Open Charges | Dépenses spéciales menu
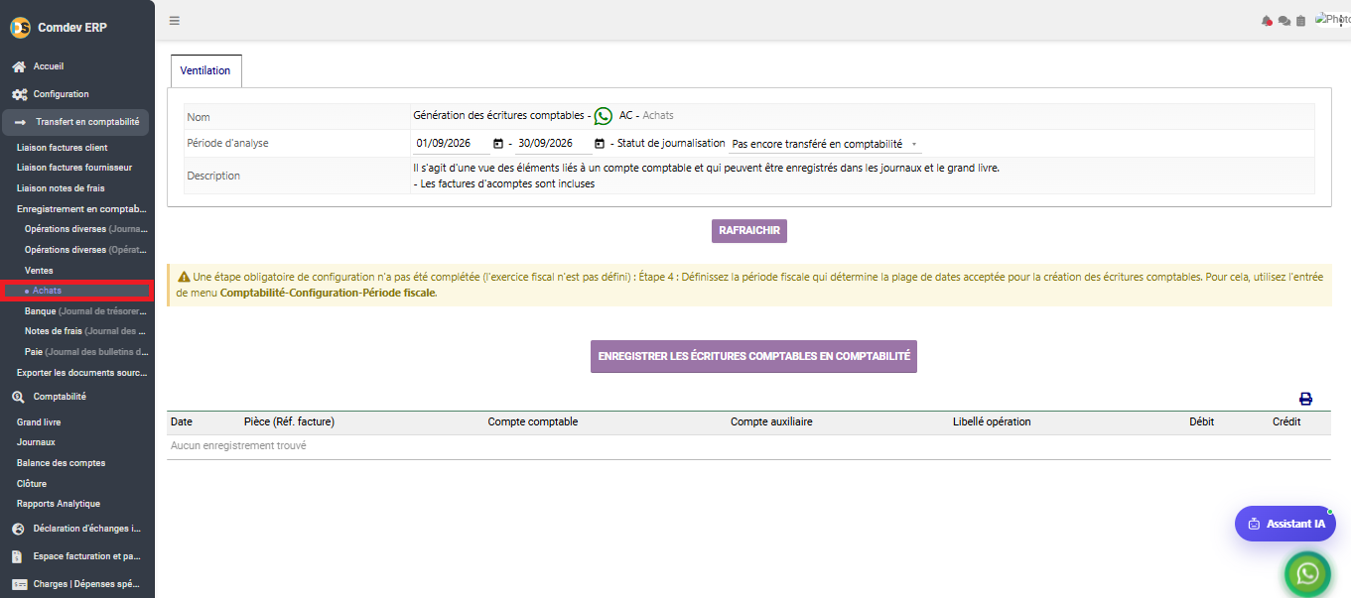1351x598 pixels. [86, 584]
